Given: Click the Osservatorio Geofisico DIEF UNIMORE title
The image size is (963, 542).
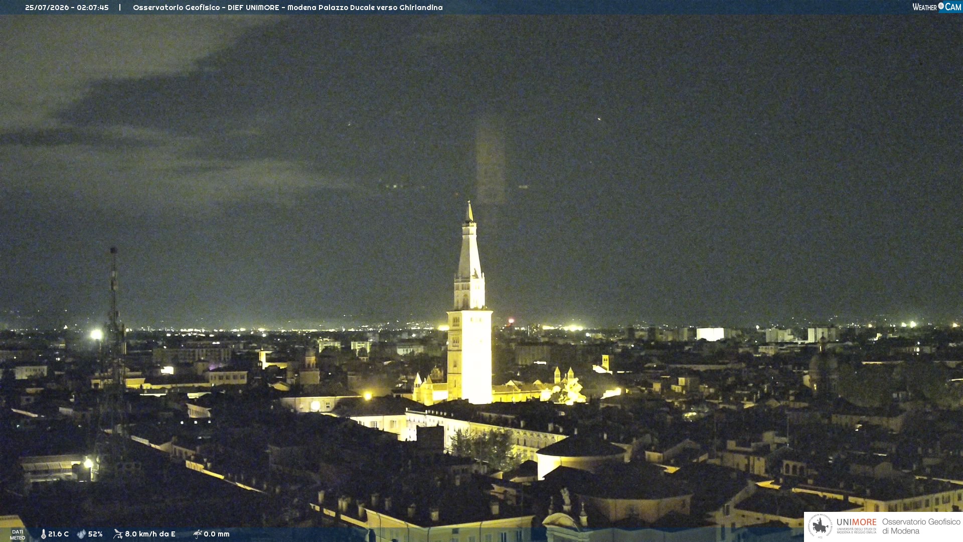Looking at the screenshot, I should tap(288, 8).
